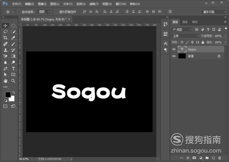Image resolution: width=229 pixels, height=162 pixels.
Task: Pick the Quick Selection tool
Action: pyautogui.click(x=13, y=32)
